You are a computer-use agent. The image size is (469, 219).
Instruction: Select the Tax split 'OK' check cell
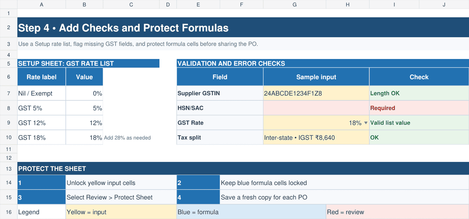[419, 138]
